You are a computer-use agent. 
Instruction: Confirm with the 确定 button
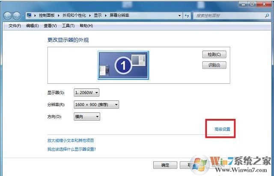(x=165, y=165)
